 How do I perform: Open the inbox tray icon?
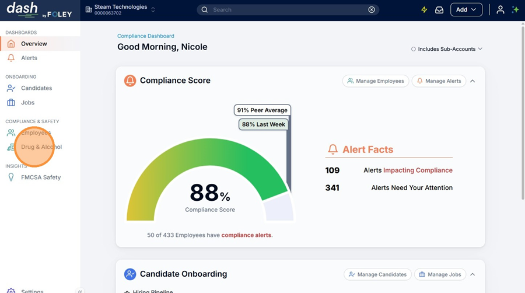point(439,10)
